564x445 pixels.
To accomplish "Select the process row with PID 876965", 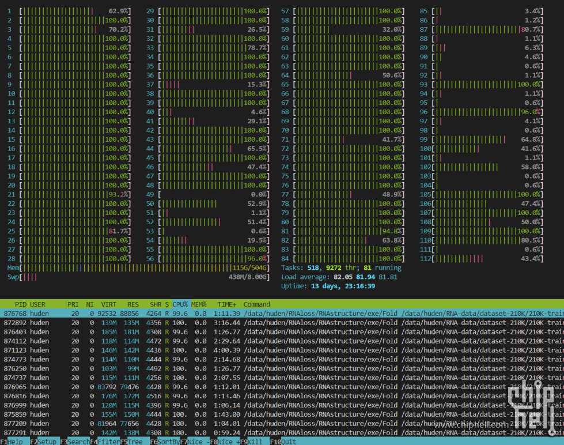I will [282, 387].
